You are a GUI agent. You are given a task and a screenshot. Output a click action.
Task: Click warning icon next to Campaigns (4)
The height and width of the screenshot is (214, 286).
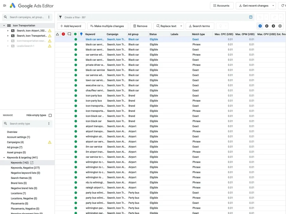50,142
